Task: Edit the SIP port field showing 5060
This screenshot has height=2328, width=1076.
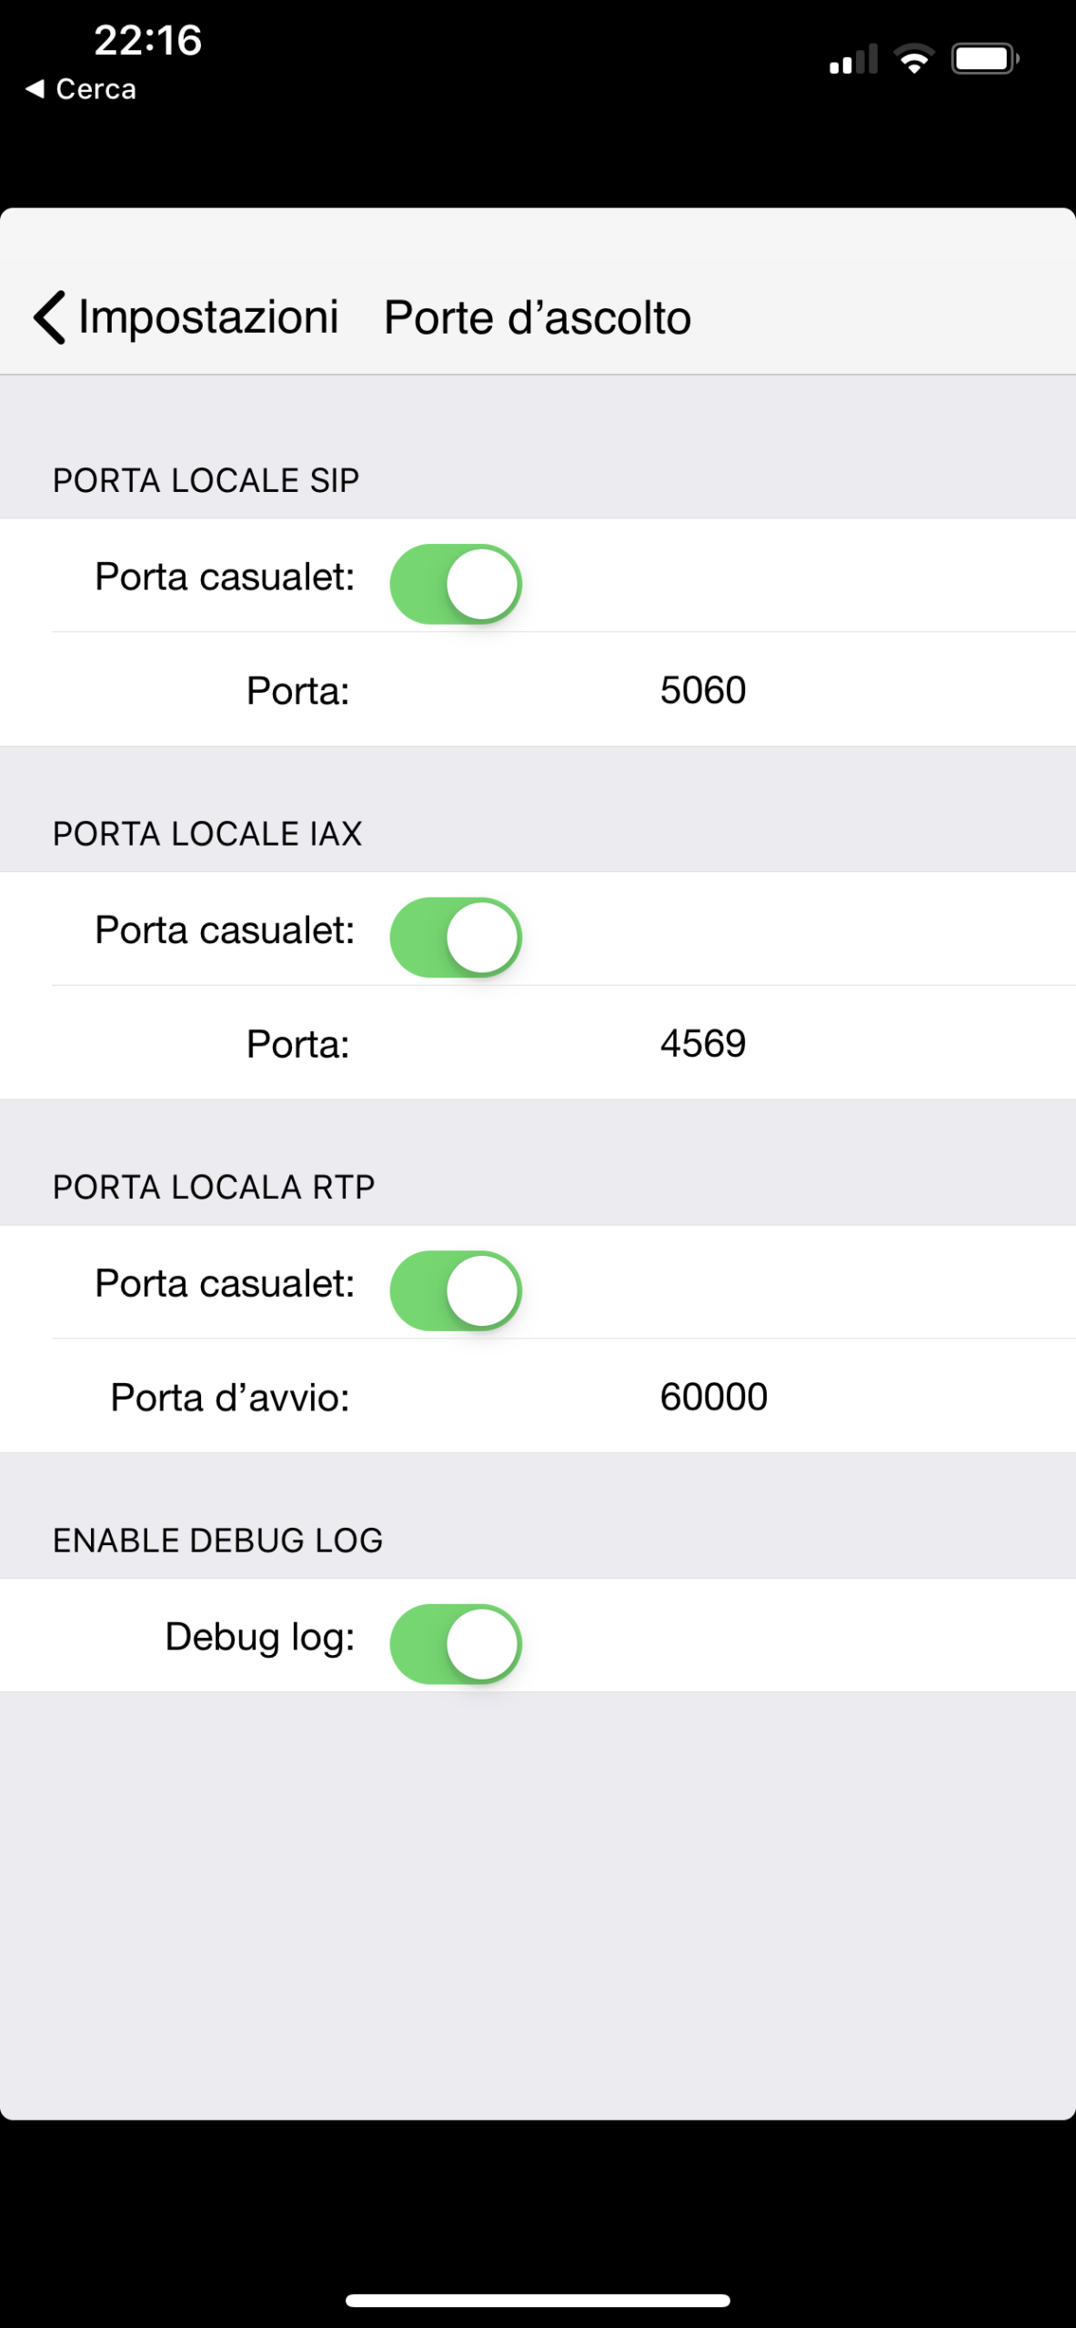Action: 703,690
